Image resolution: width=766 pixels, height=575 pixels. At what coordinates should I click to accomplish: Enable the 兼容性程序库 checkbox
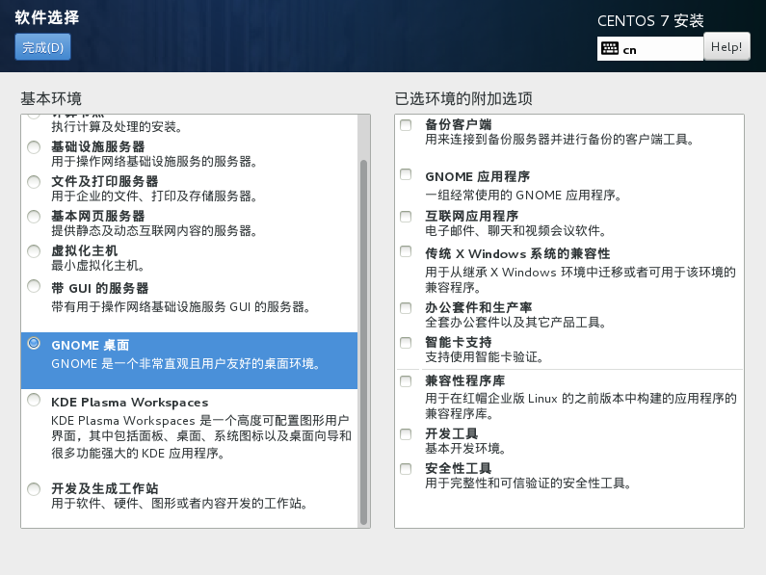(x=406, y=381)
